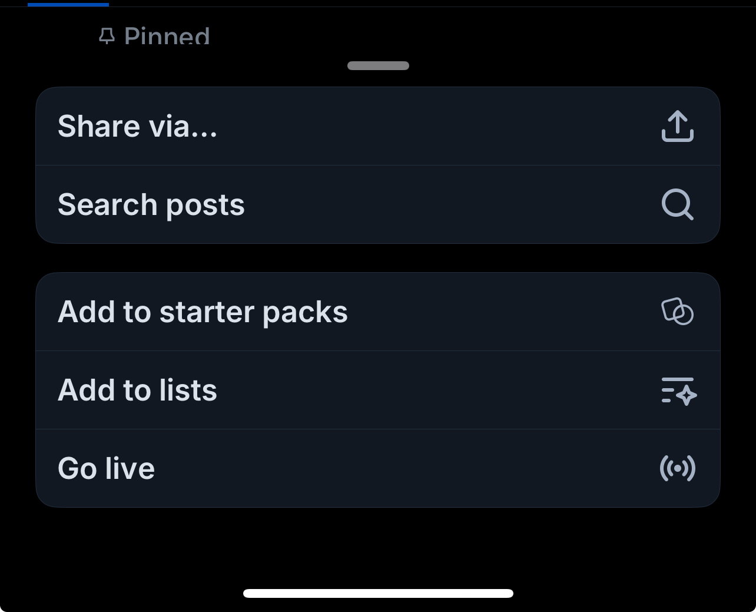Tap the gap between the two menu groups
This screenshot has width=756, height=612.
(378, 258)
